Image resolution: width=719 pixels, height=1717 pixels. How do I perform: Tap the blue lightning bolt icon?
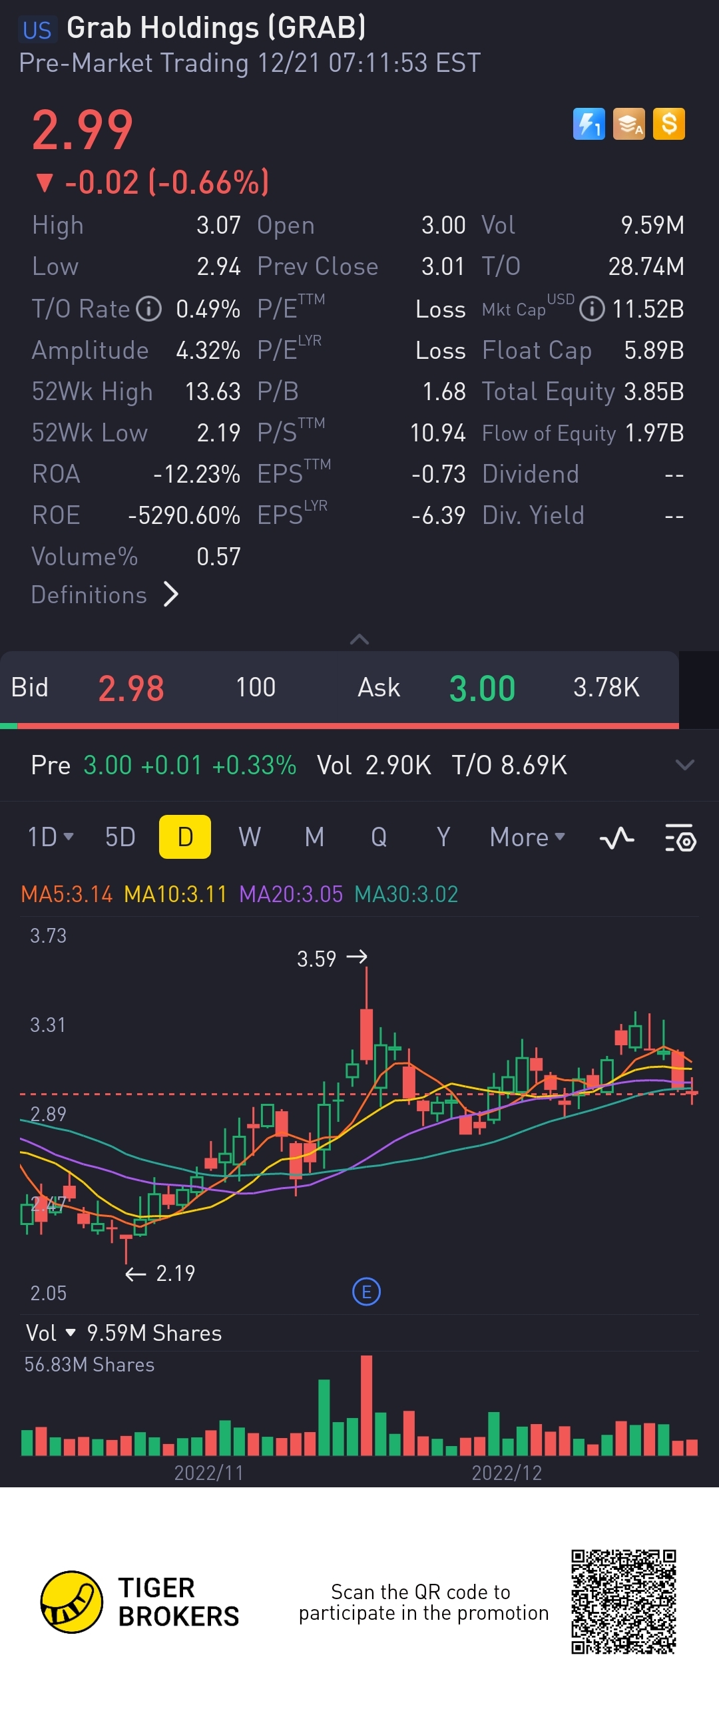click(589, 124)
